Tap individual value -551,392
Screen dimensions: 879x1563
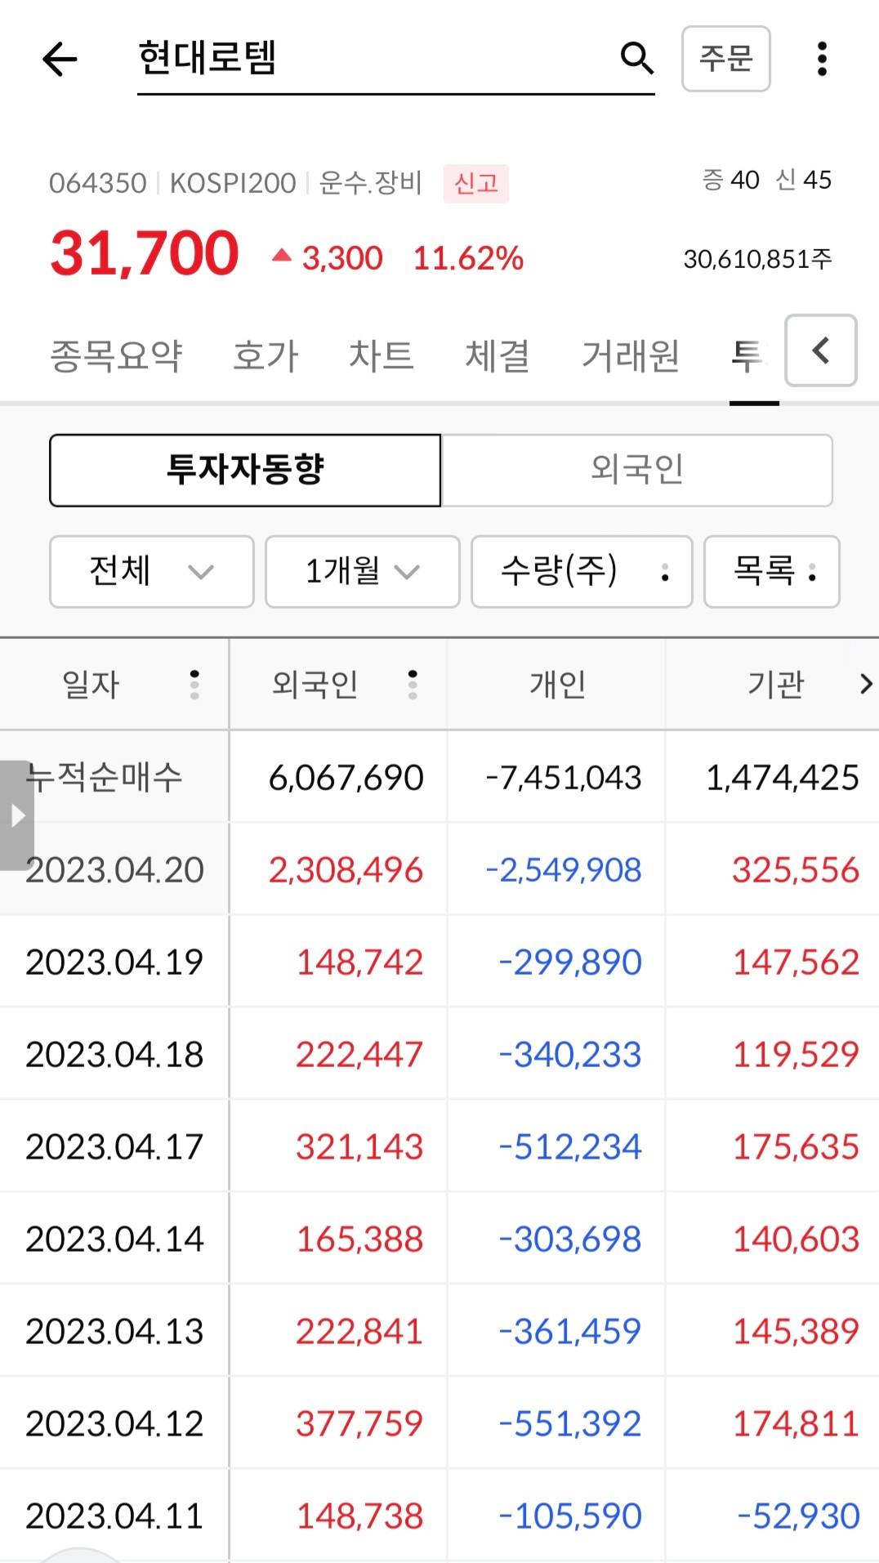(x=570, y=1424)
